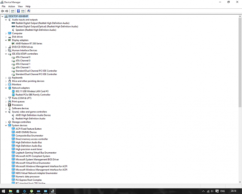Click the Forward arrow in the toolbar
The width and height of the screenshot is (242, 194).
click(x=7, y=11)
